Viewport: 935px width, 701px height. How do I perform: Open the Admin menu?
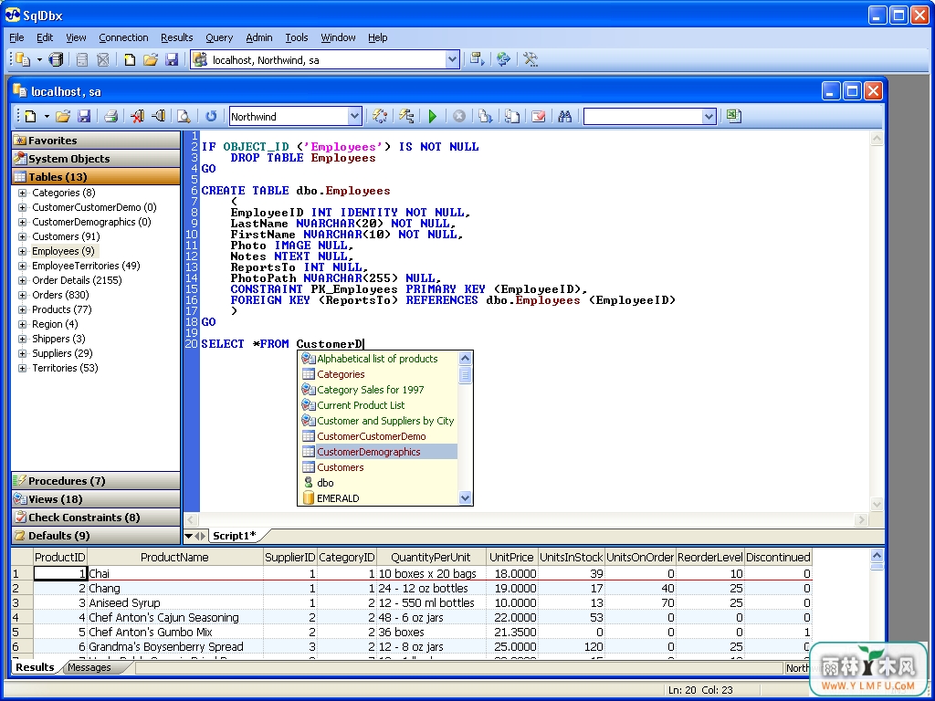[x=258, y=37]
